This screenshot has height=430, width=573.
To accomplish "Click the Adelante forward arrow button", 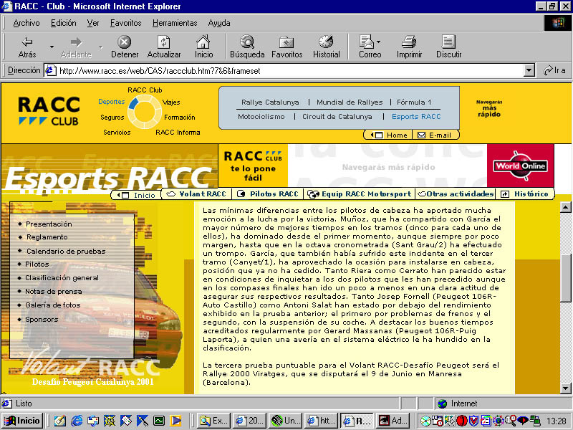I will click(76, 47).
